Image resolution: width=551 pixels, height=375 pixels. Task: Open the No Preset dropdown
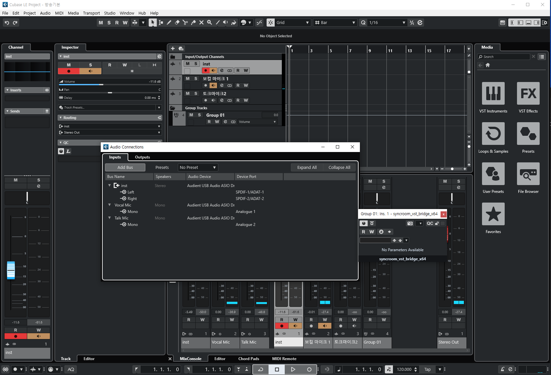[x=198, y=168]
